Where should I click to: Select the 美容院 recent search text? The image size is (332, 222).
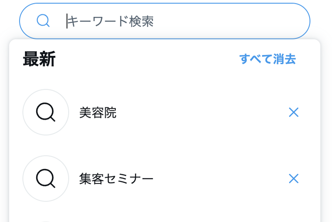pyautogui.click(x=98, y=112)
